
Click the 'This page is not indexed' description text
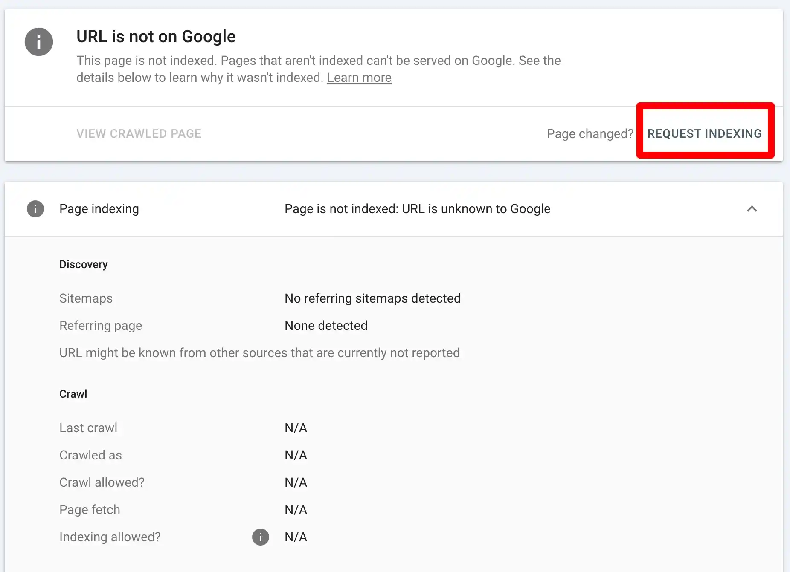click(x=319, y=69)
